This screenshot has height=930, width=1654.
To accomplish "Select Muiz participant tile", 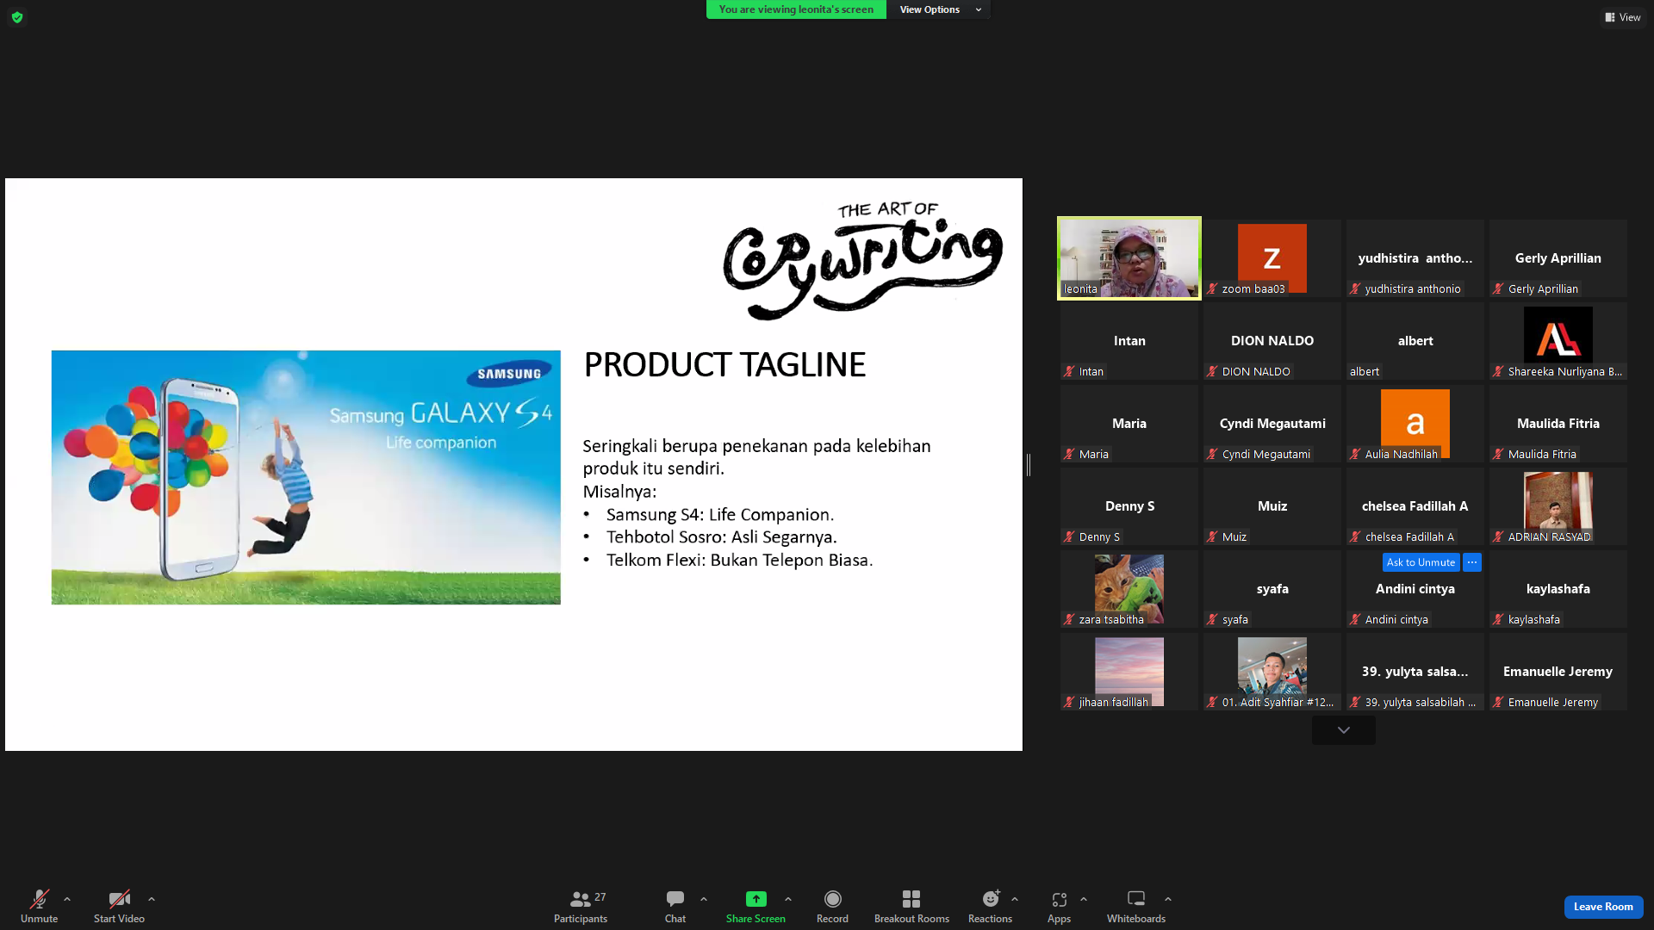I will 1272,506.
